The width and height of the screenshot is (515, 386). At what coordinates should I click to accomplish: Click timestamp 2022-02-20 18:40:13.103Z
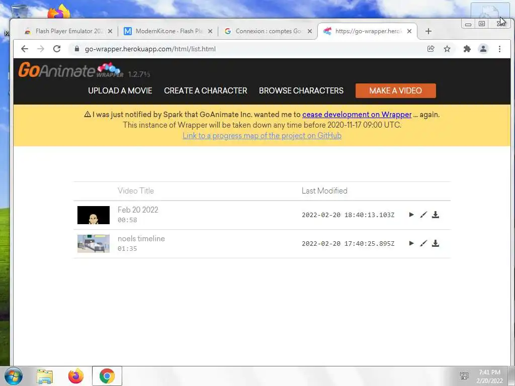click(348, 215)
